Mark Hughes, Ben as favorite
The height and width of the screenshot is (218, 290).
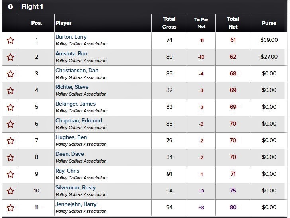click(x=10, y=141)
